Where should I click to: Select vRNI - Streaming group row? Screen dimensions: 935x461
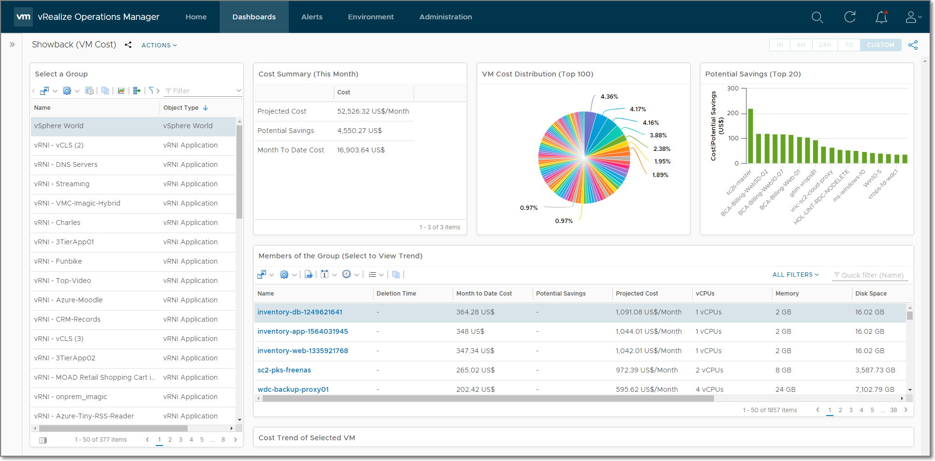133,184
